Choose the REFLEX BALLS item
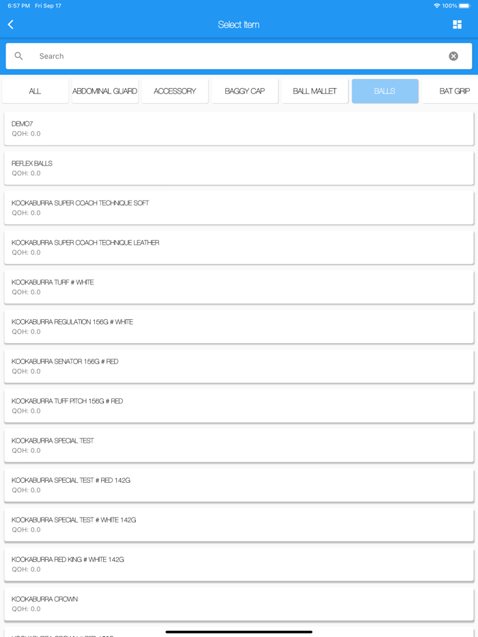Viewport: 478px width, 637px height. point(239,168)
